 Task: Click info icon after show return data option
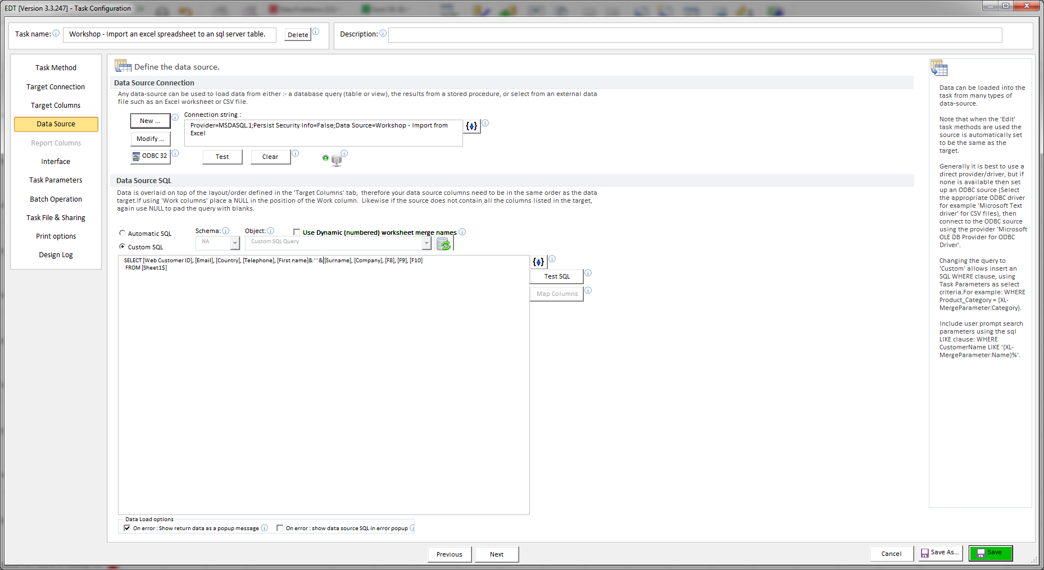coord(265,528)
